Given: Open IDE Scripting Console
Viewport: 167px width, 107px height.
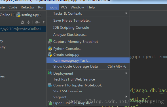Looking at the screenshot, I should pyautogui.click(x=88, y=28).
